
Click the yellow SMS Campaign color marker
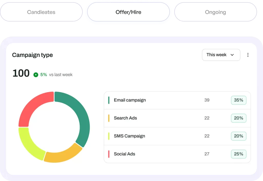pos(109,136)
